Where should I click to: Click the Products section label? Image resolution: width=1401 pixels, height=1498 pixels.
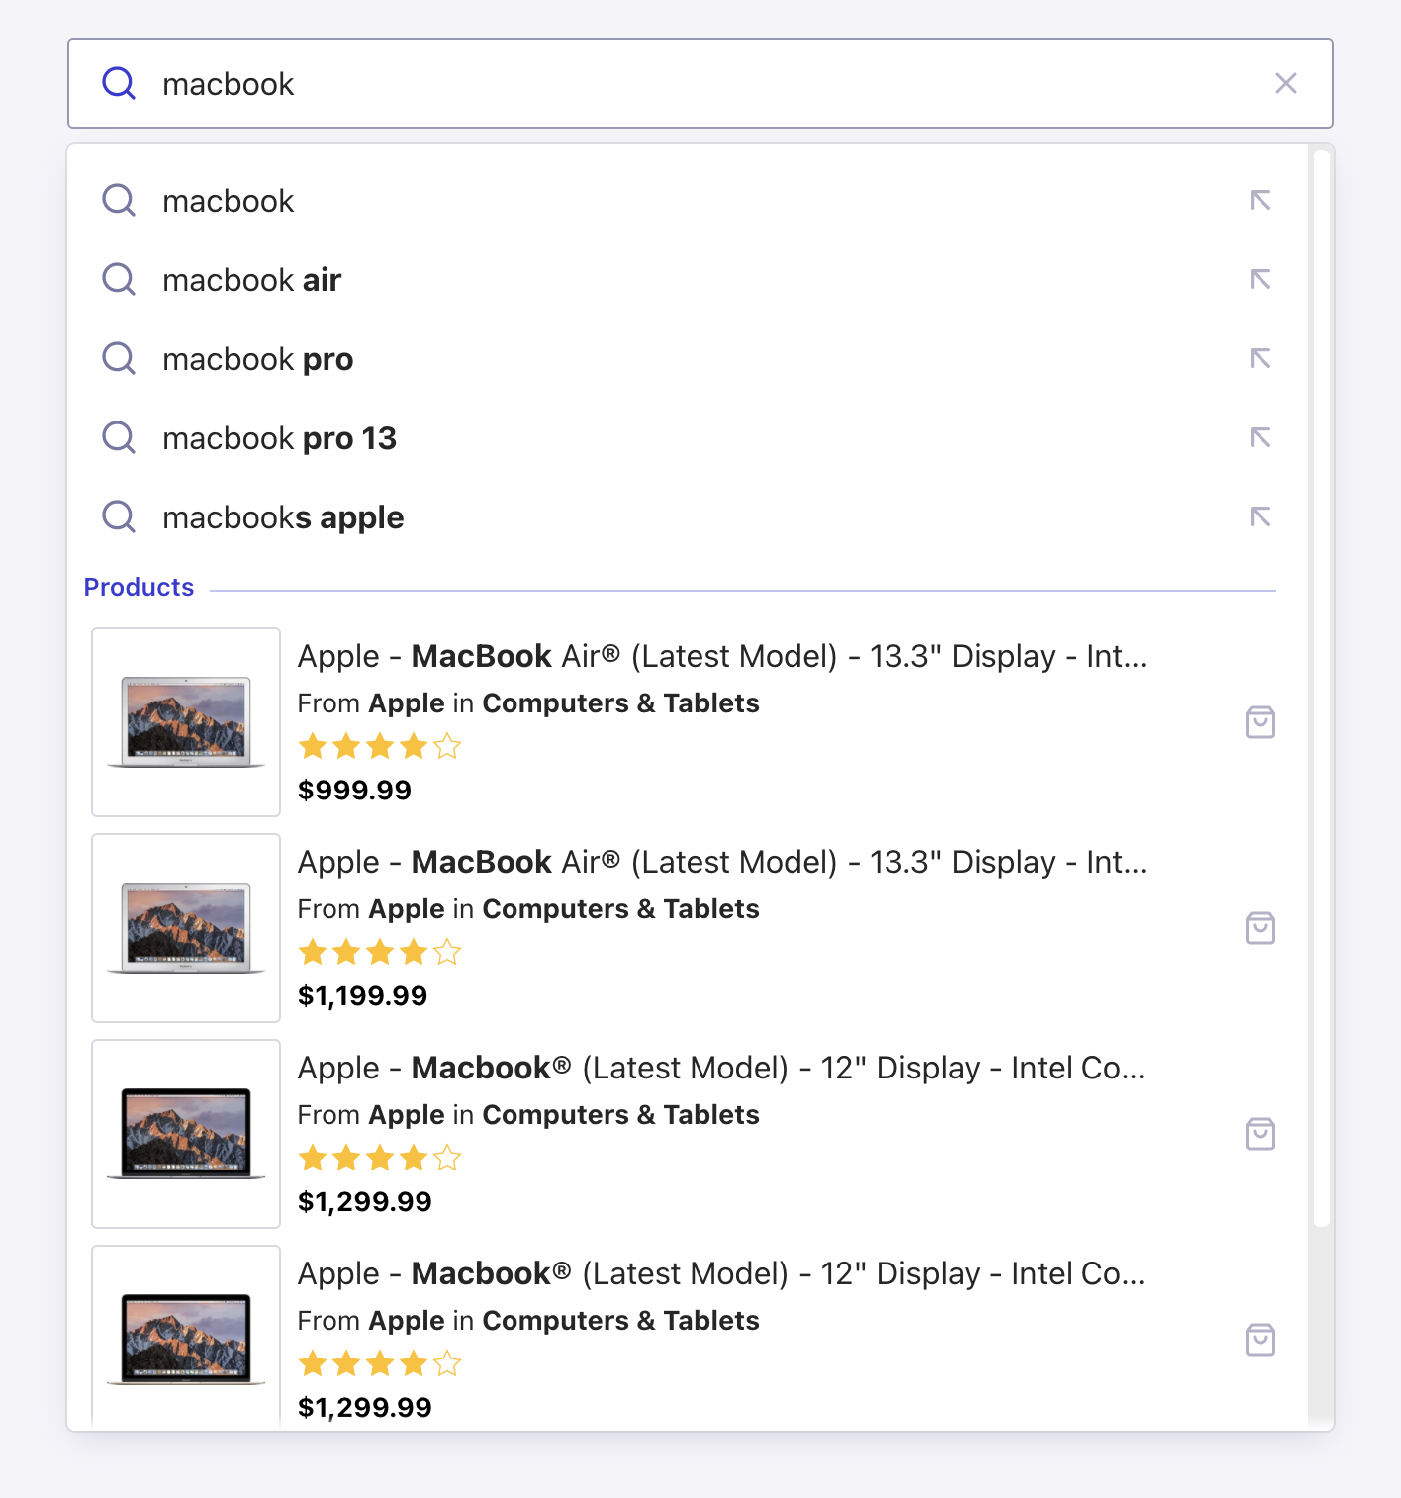139,586
